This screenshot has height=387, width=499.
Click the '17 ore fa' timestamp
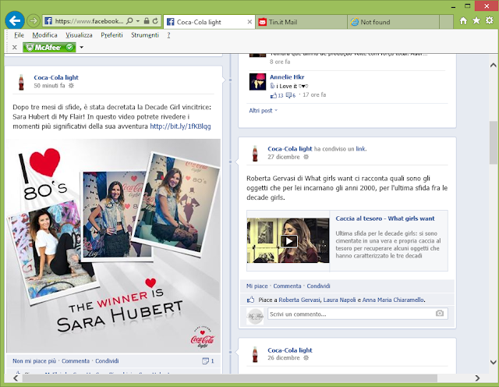[314, 94]
